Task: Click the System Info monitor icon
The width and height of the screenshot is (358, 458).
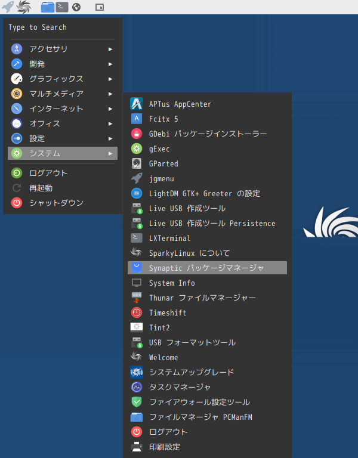Action: pos(137,283)
